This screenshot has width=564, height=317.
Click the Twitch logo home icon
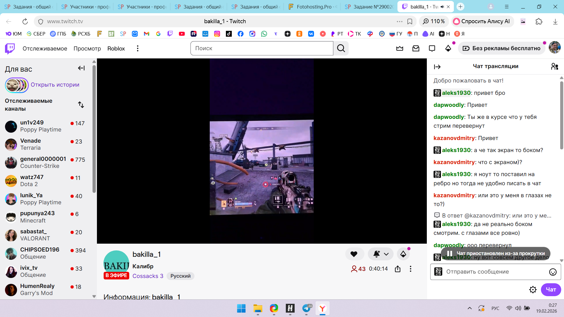(x=10, y=48)
